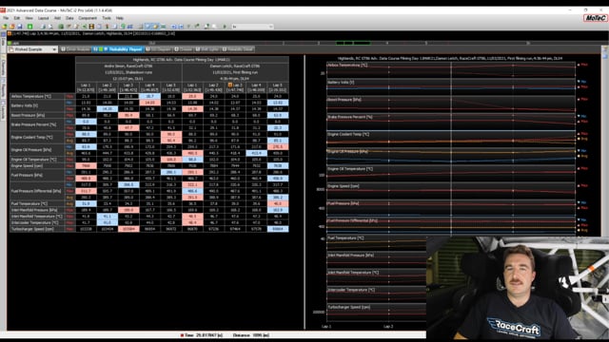
Task: Select the Boost Pressure row label
Action: (37, 115)
